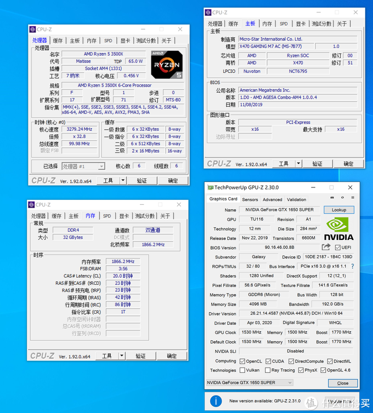Screen dimensions: 373x413
Task: Enable the Ray Tracing checkbox
Action: click(x=268, y=370)
